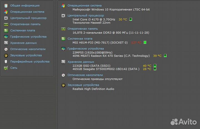Screen dimensions: 200x129
Task: Click Хранение данных heading link in summary
Action: [81, 62]
